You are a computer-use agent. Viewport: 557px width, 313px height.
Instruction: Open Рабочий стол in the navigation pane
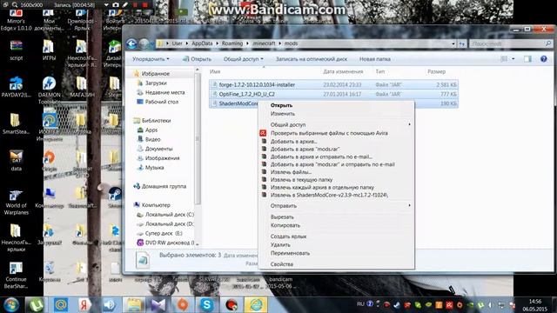point(162,102)
